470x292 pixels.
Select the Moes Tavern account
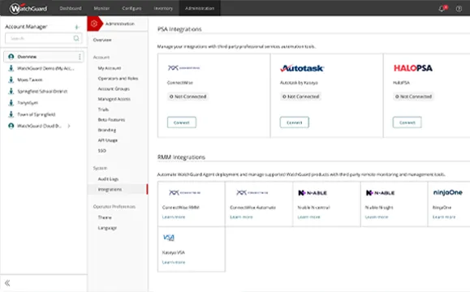pos(30,79)
